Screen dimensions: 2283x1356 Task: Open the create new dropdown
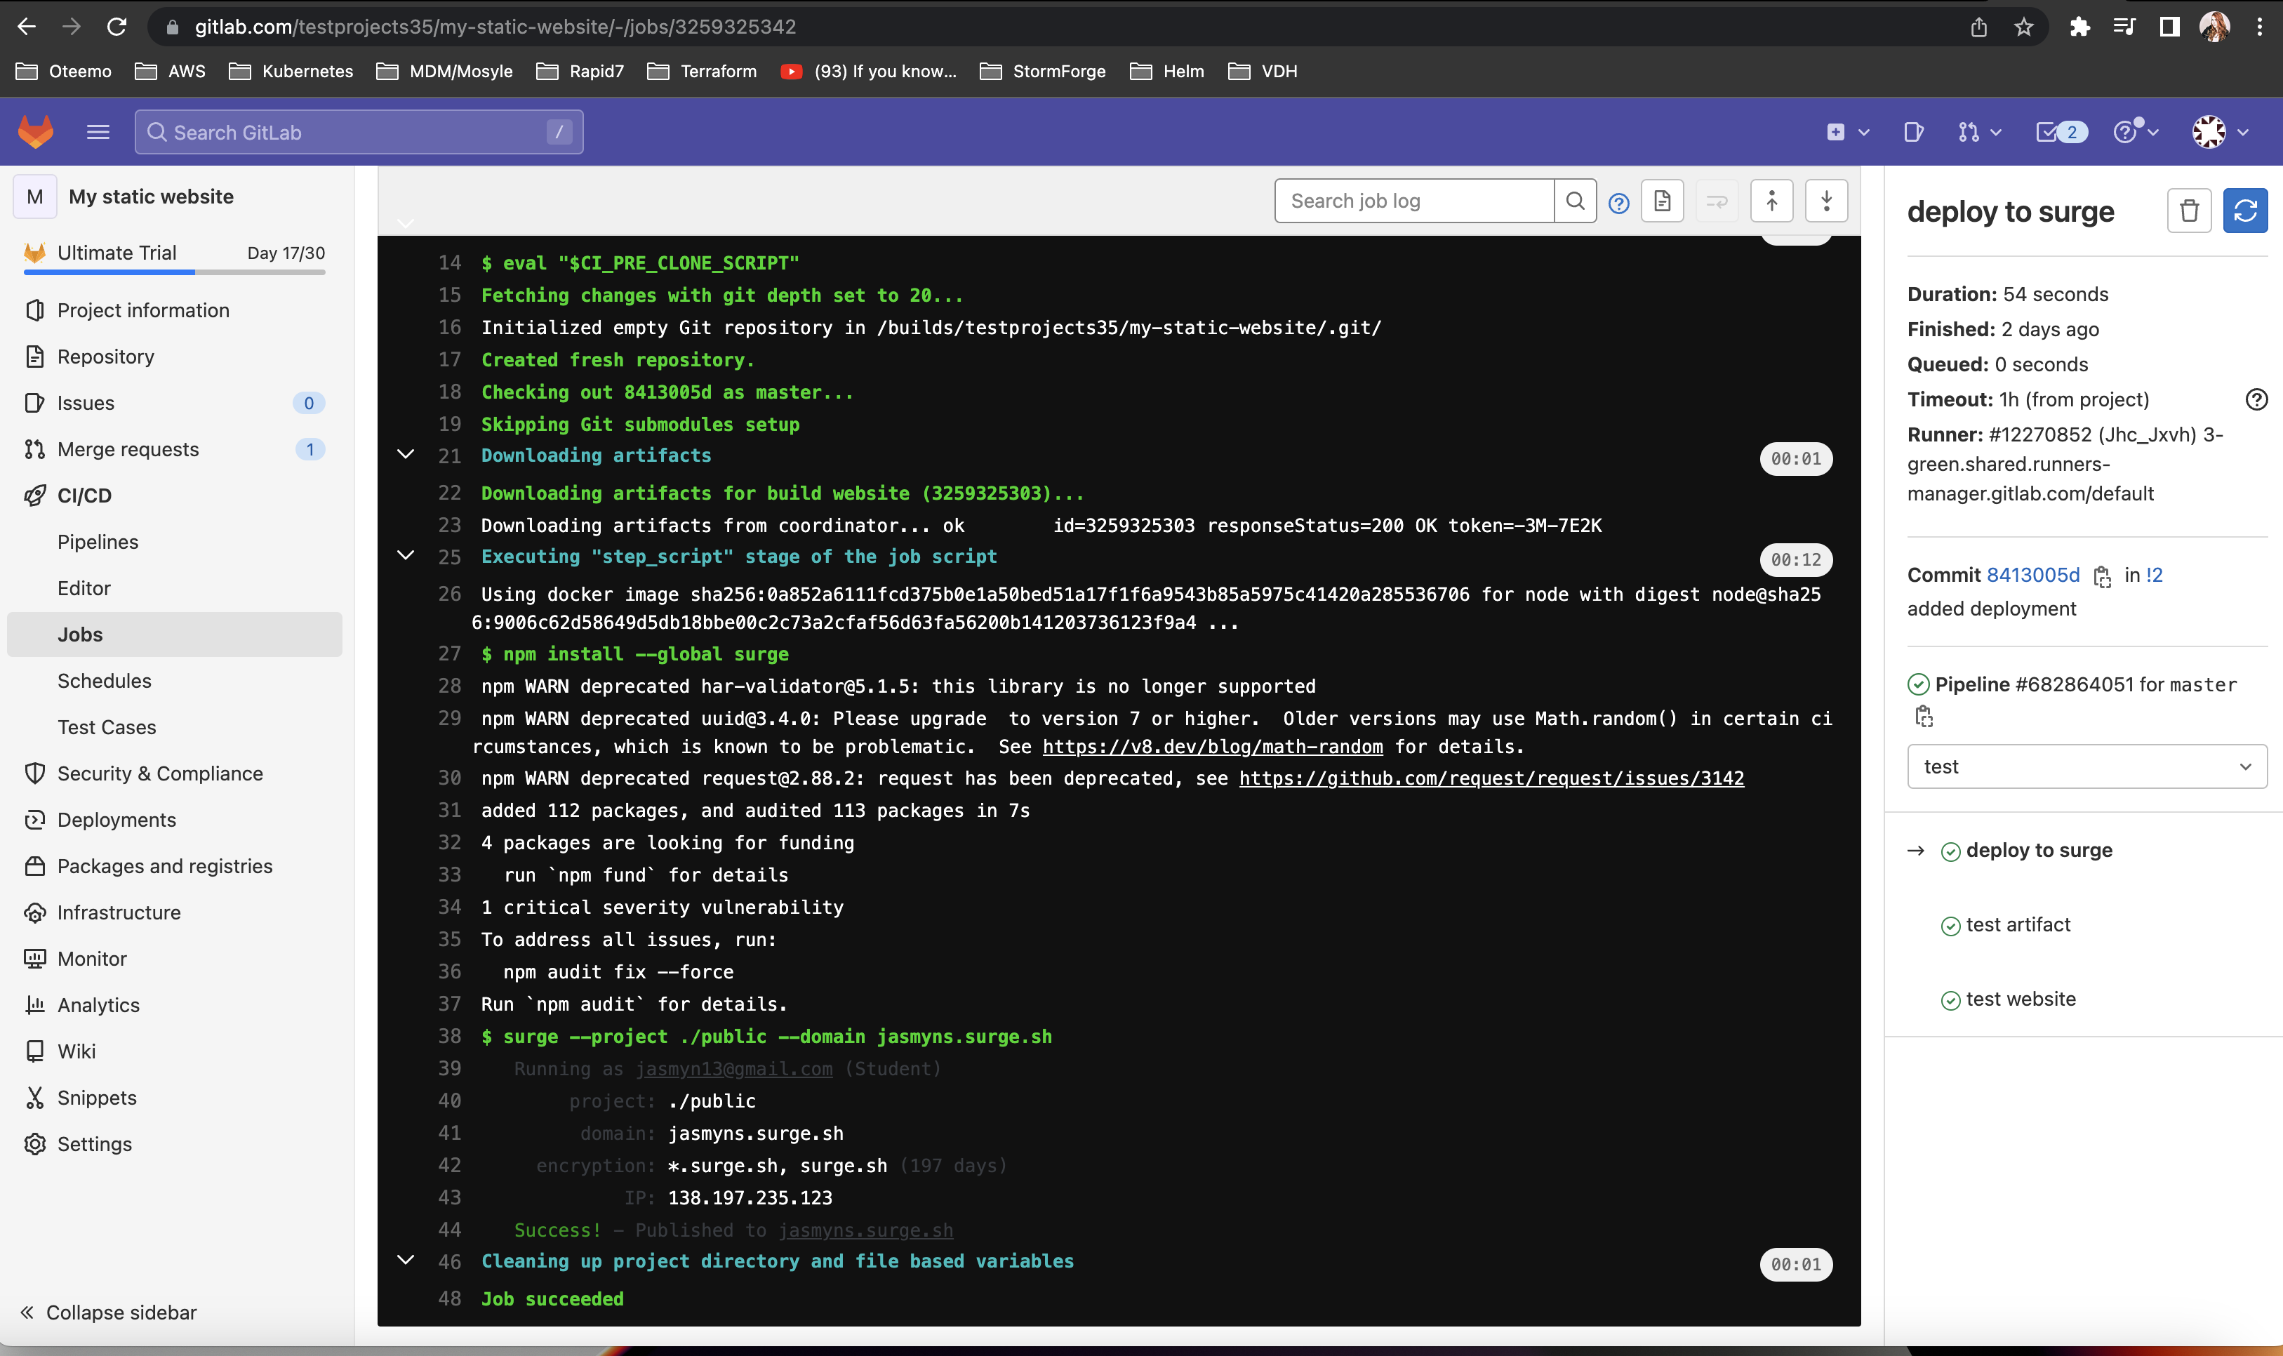point(1847,133)
